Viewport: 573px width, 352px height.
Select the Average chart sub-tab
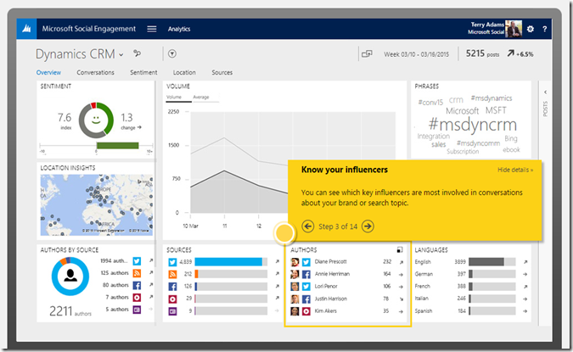tap(201, 98)
